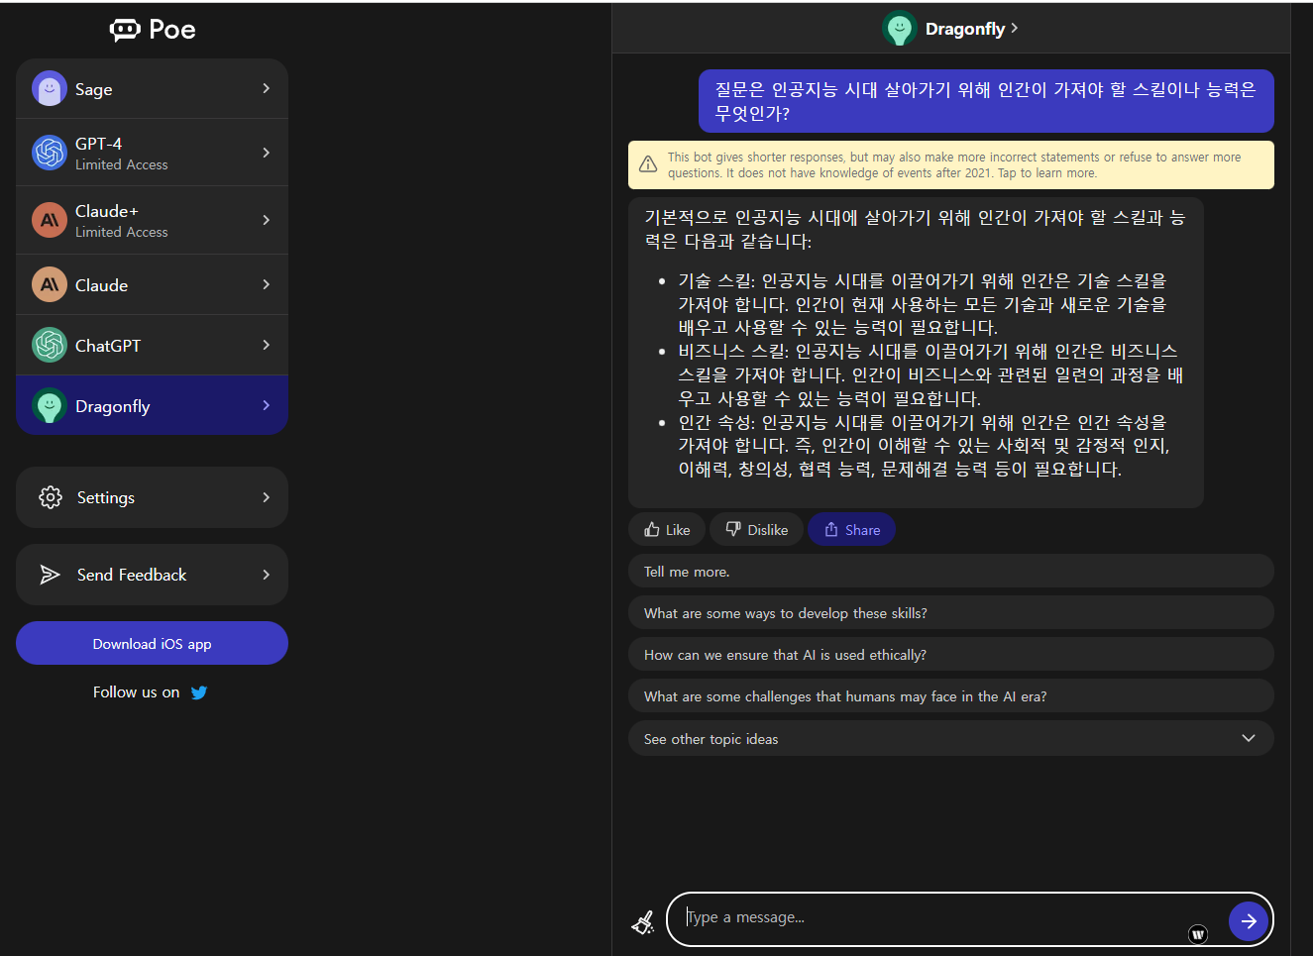Viewport: 1313px width, 956px height.
Task: Expand the ChatGPT row chevron
Action: [x=266, y=345]
